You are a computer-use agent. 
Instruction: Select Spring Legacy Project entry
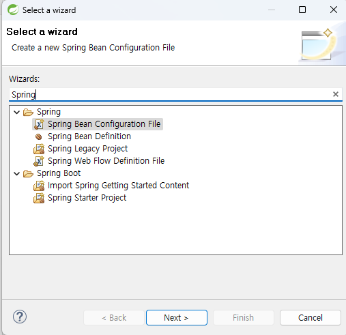88,149
